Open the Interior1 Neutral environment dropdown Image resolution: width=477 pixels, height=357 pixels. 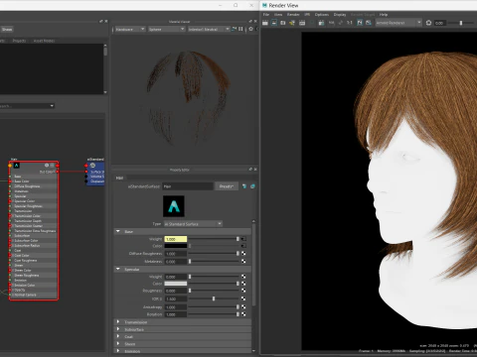tap(209, 29)
